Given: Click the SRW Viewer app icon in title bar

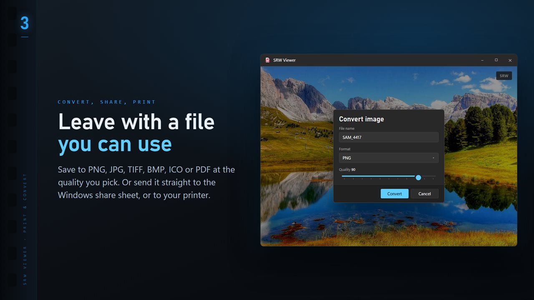Looking at the screenshot, I should pyautogui.click(x=267, y=60).
